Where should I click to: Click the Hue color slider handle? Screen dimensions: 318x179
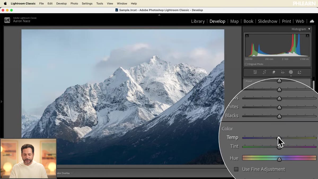click(279, 159)
